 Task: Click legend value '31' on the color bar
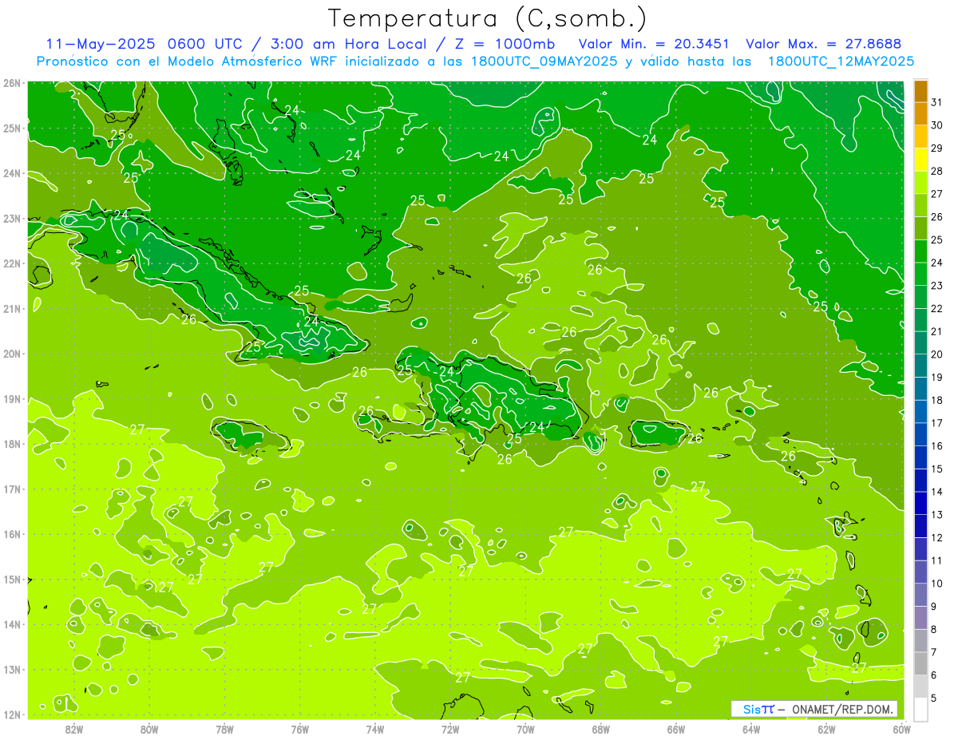(x=936, y=102)
